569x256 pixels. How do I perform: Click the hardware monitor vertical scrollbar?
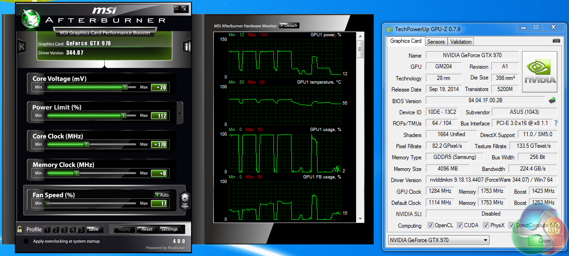[359, 126]
